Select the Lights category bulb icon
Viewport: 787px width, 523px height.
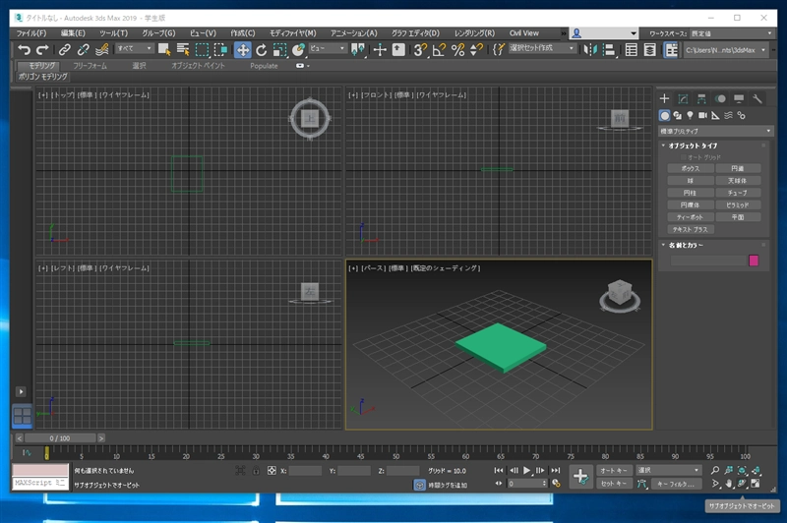tap(691, 115)
